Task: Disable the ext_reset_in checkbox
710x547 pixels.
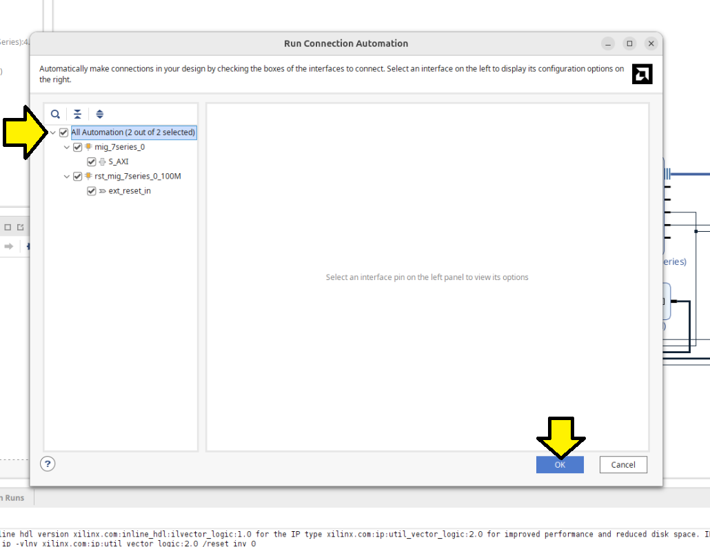Action: (x=92, y=191)
